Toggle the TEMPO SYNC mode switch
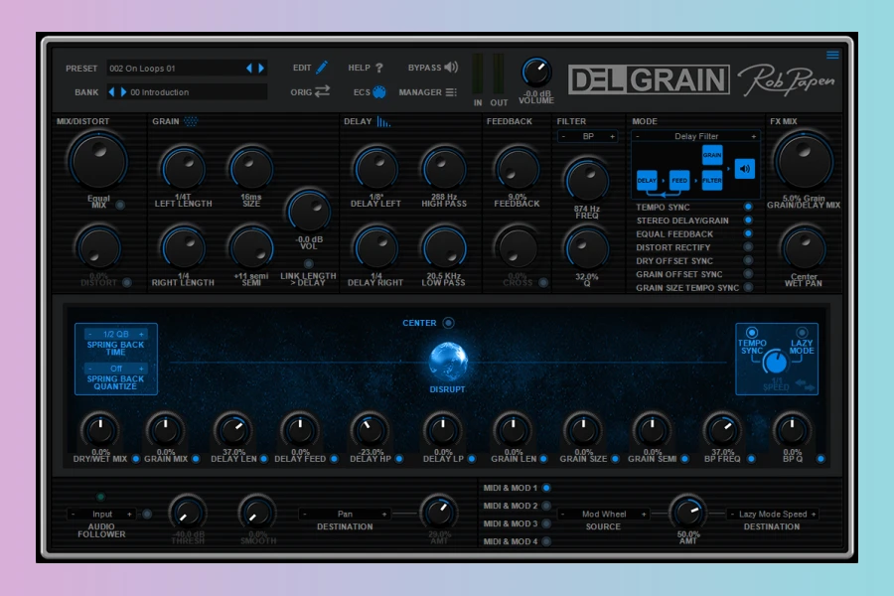The image size is (894, 596). click(748, 208)
